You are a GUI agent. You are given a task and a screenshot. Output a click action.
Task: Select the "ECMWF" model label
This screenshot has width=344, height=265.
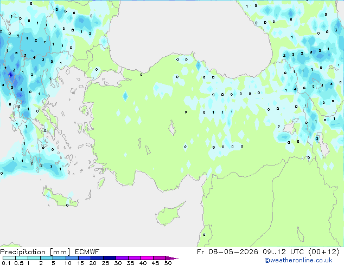[87, 252]
